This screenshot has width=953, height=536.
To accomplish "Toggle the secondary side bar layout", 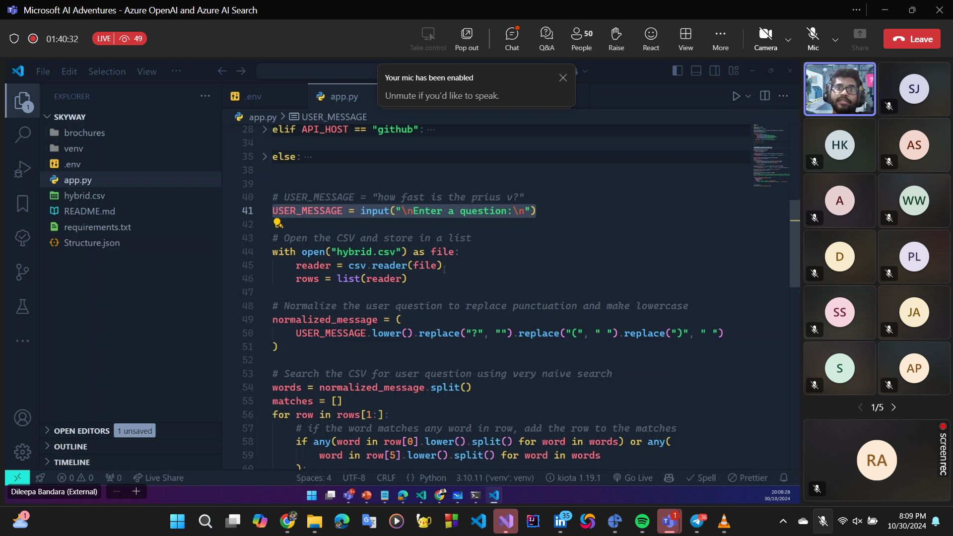I will 715,71.
